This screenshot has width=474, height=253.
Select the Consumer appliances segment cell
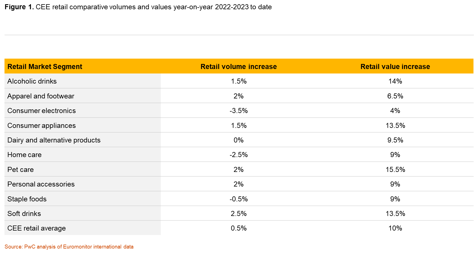pyautogui.click(x=42, y=126)
